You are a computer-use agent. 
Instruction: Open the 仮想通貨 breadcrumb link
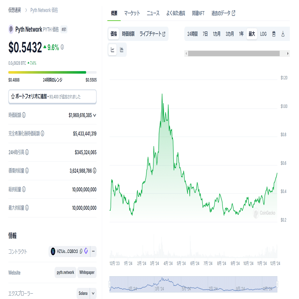pos(15,10)
